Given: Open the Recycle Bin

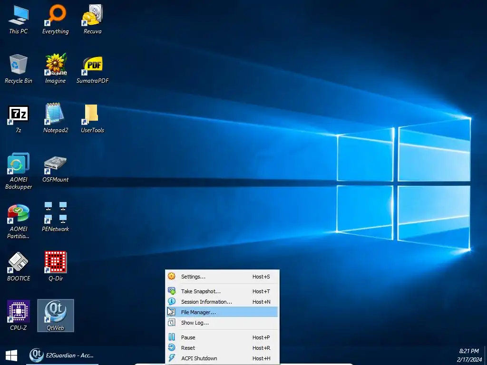Looking at the screenshot, I should point(19,68).
